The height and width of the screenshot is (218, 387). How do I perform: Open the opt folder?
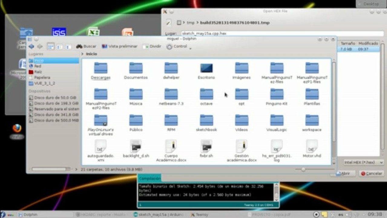click(241, 97)
